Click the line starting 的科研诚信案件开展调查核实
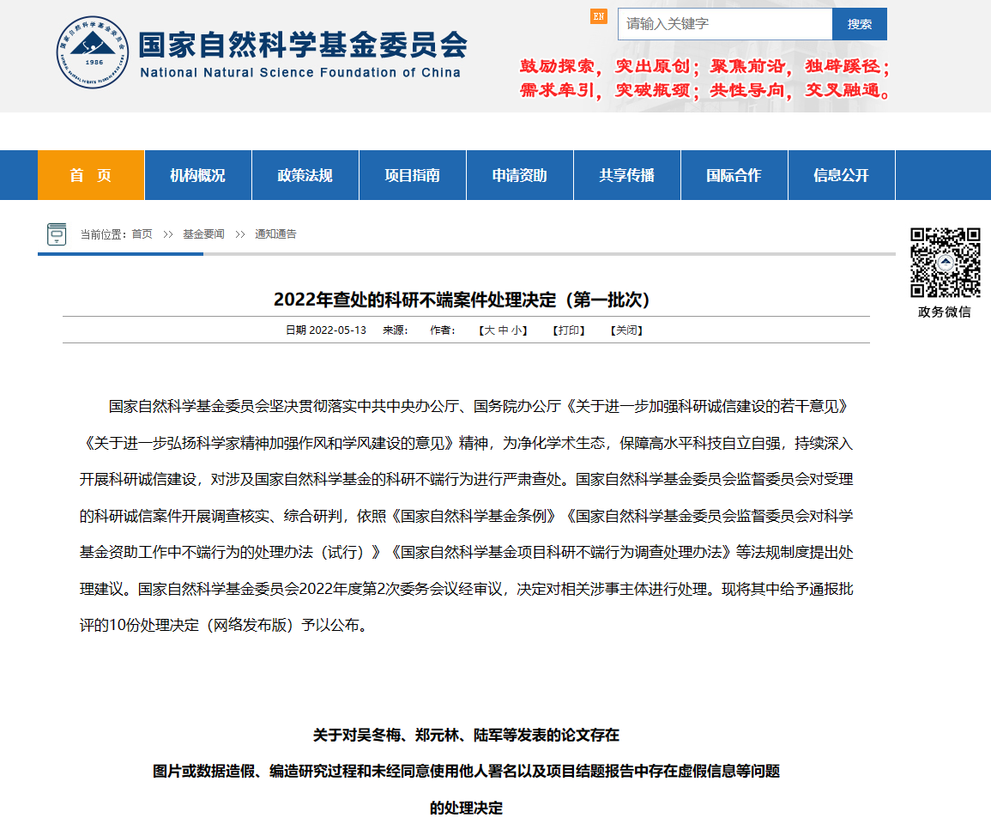Screen dimensions: 991x818 point(467,517)
